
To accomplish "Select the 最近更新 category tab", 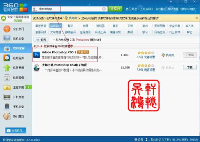I will point(41,26).
